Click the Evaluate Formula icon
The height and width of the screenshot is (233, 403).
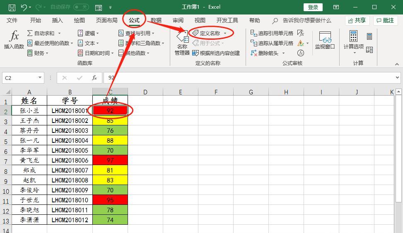tap(300, 53)
